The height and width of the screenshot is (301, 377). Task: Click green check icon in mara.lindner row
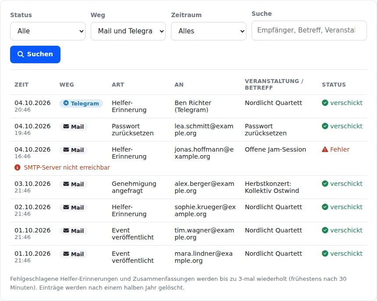[x=325, y=254]
